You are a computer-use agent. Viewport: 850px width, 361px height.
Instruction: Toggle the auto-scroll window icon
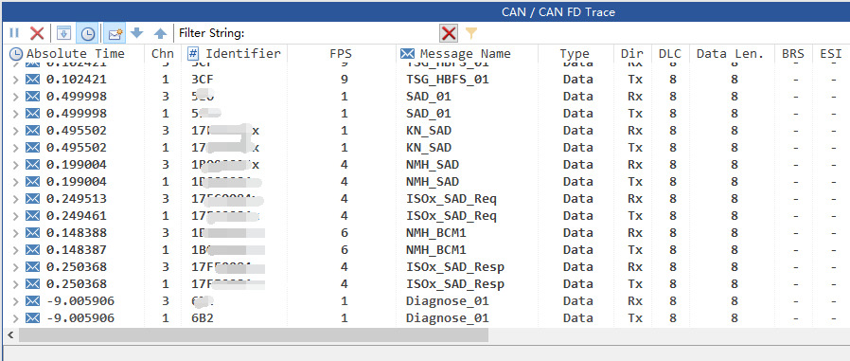pos(64,34)
